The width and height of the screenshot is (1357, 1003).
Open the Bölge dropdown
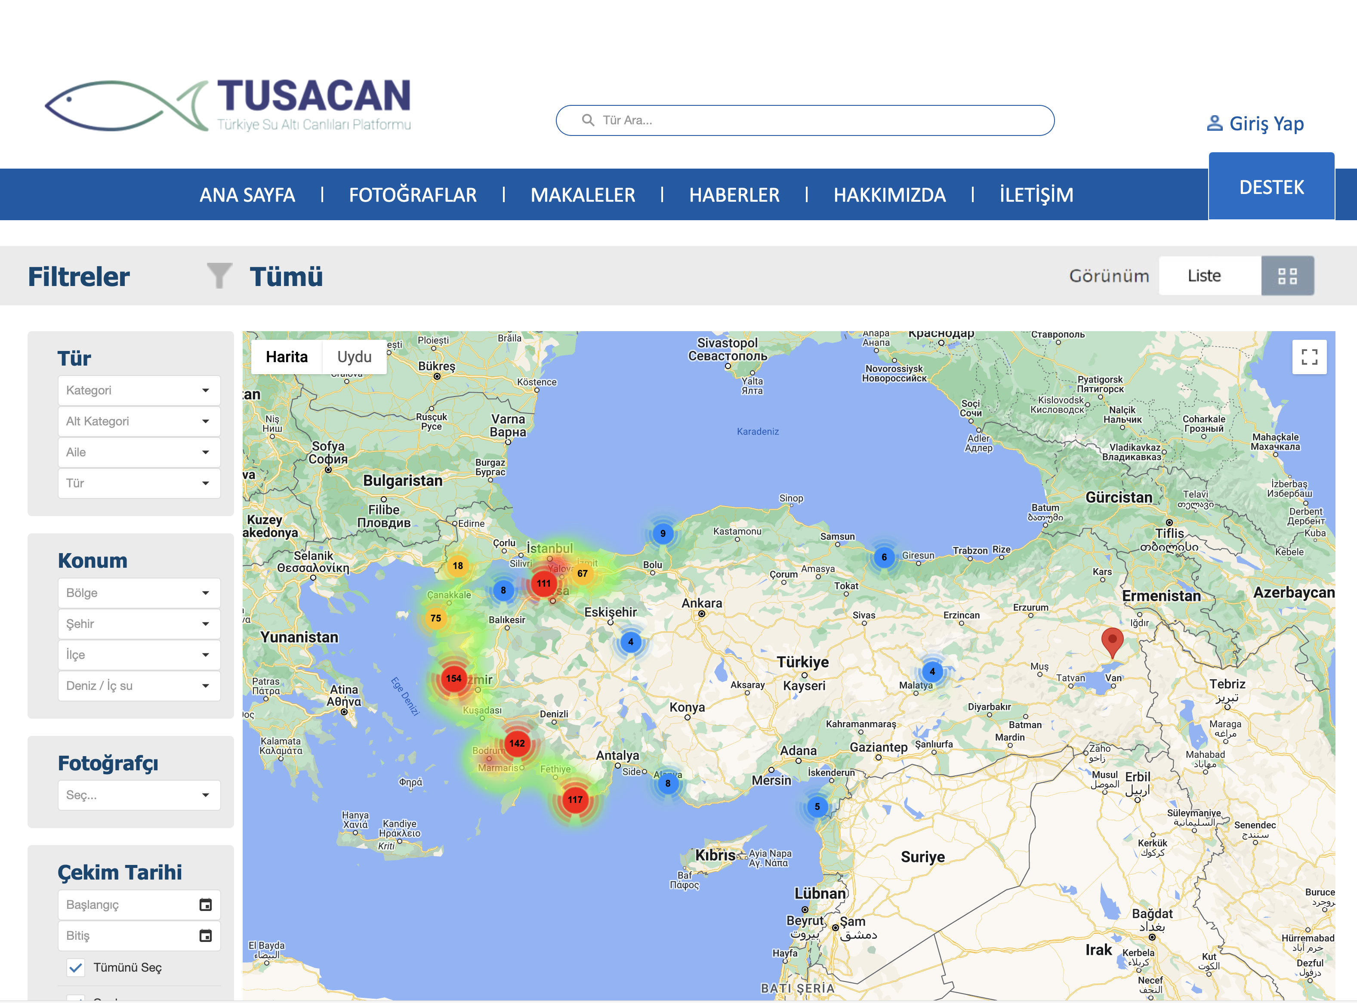pyautogui.click(x=139, y=593)
